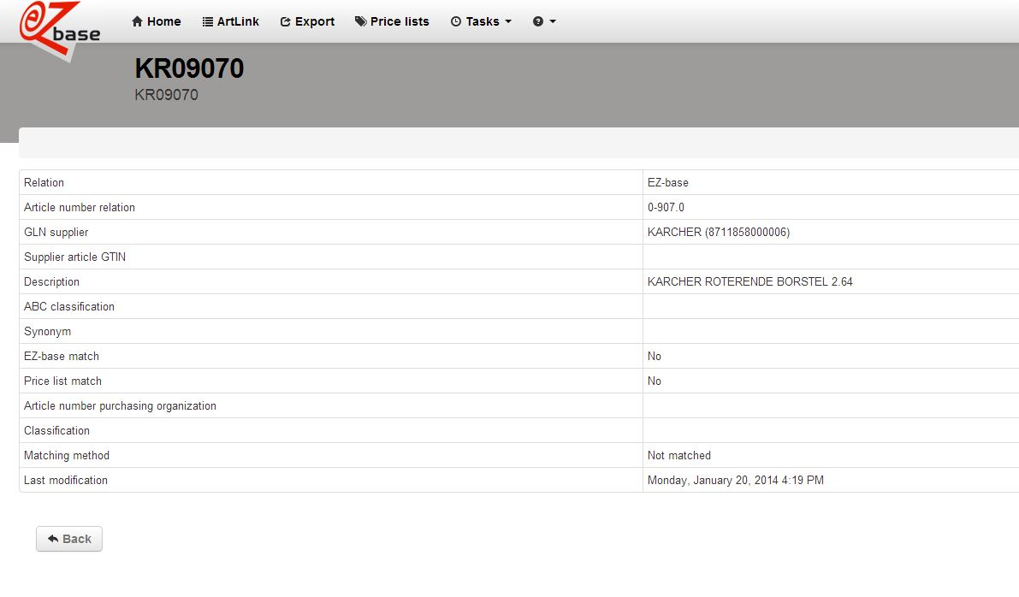Select the 'Supplier article GTIN' label
Screen dimensions: 1019x597
[74, 257]
